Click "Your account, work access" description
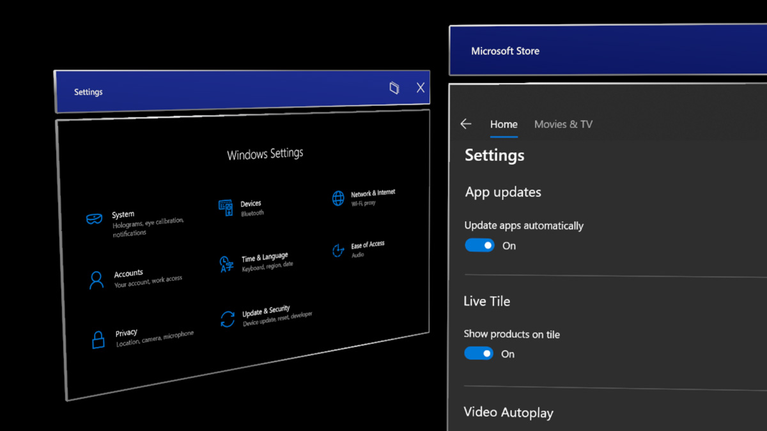The height and width of the screenshot is (431, 767). 148,282
